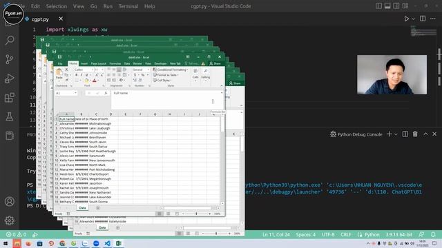Open the Search view in VS Code sidebar
This screenshot has height=248, width=442.
tap(10, 40)
